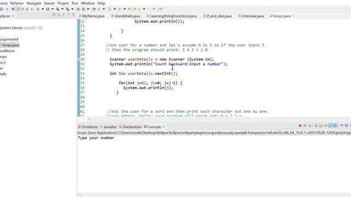
Task: Switch to the MyName.java editor tab
Action: 92,16
